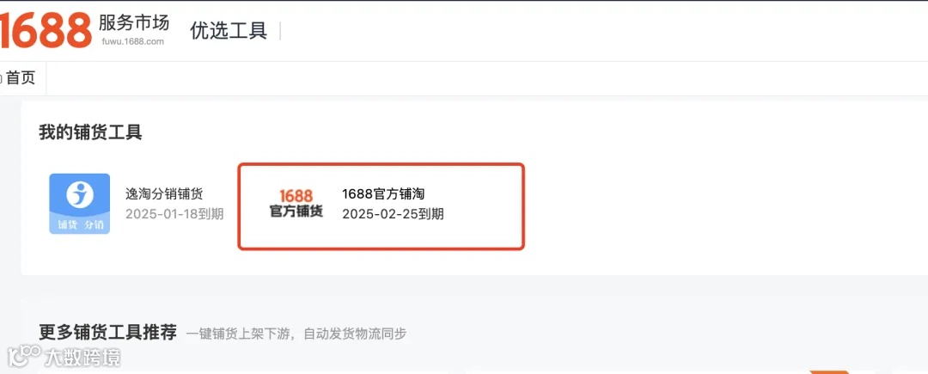This screenshot has height=374, width=928.
Task: Click the white figure inside 逸淘 icon
Action: tap(80, 194)
